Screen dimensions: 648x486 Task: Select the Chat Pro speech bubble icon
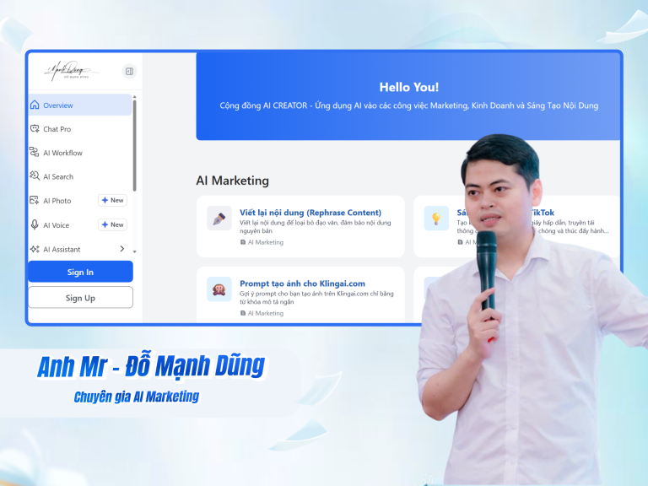pyautogui.click(x=35, y=128)
